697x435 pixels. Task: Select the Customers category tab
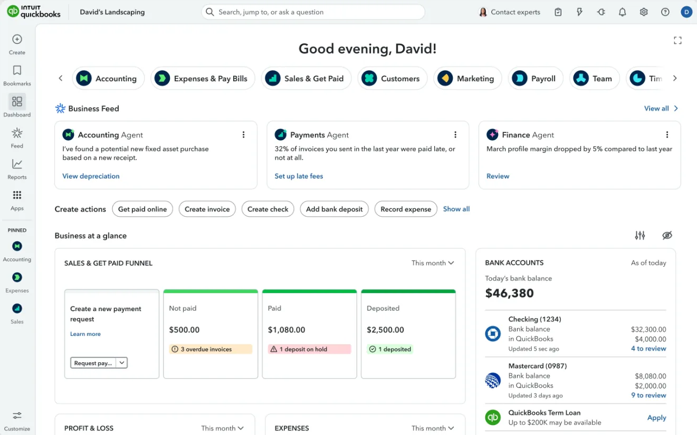tap(393, 79)
